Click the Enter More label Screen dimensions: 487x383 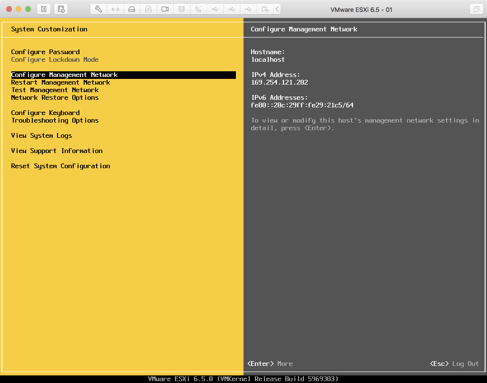270,364
